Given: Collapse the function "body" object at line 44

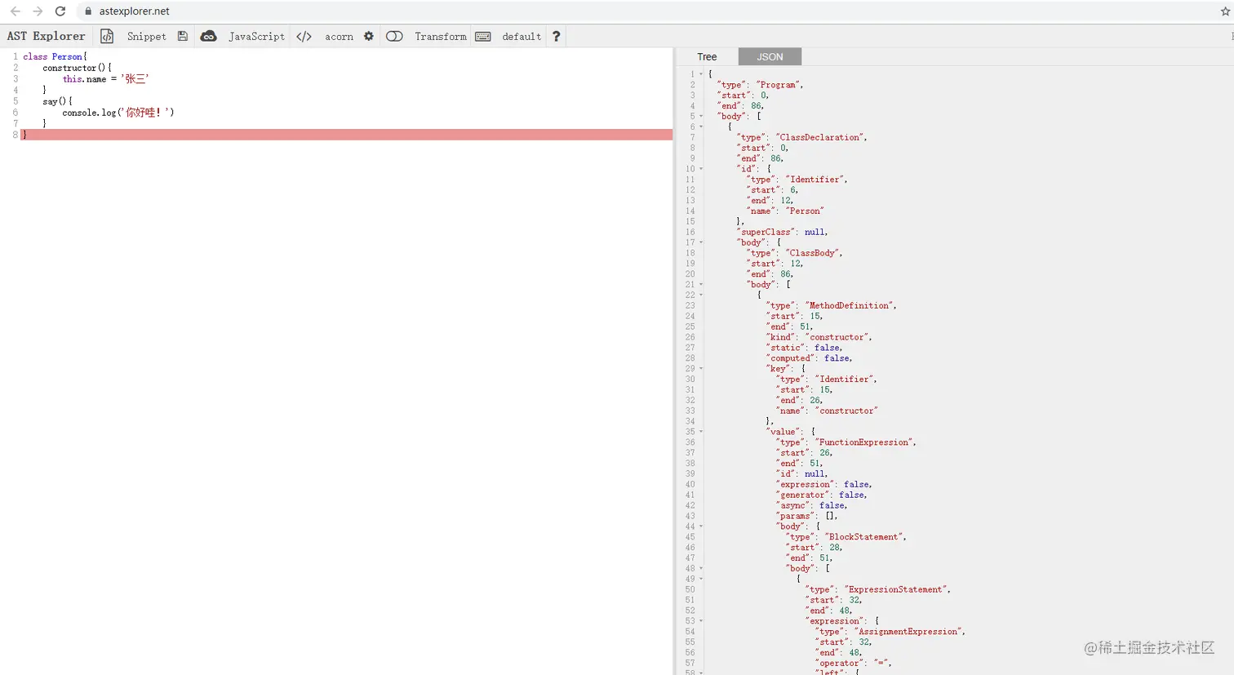Looking at the screenshot, I should [x=701, y=526].
